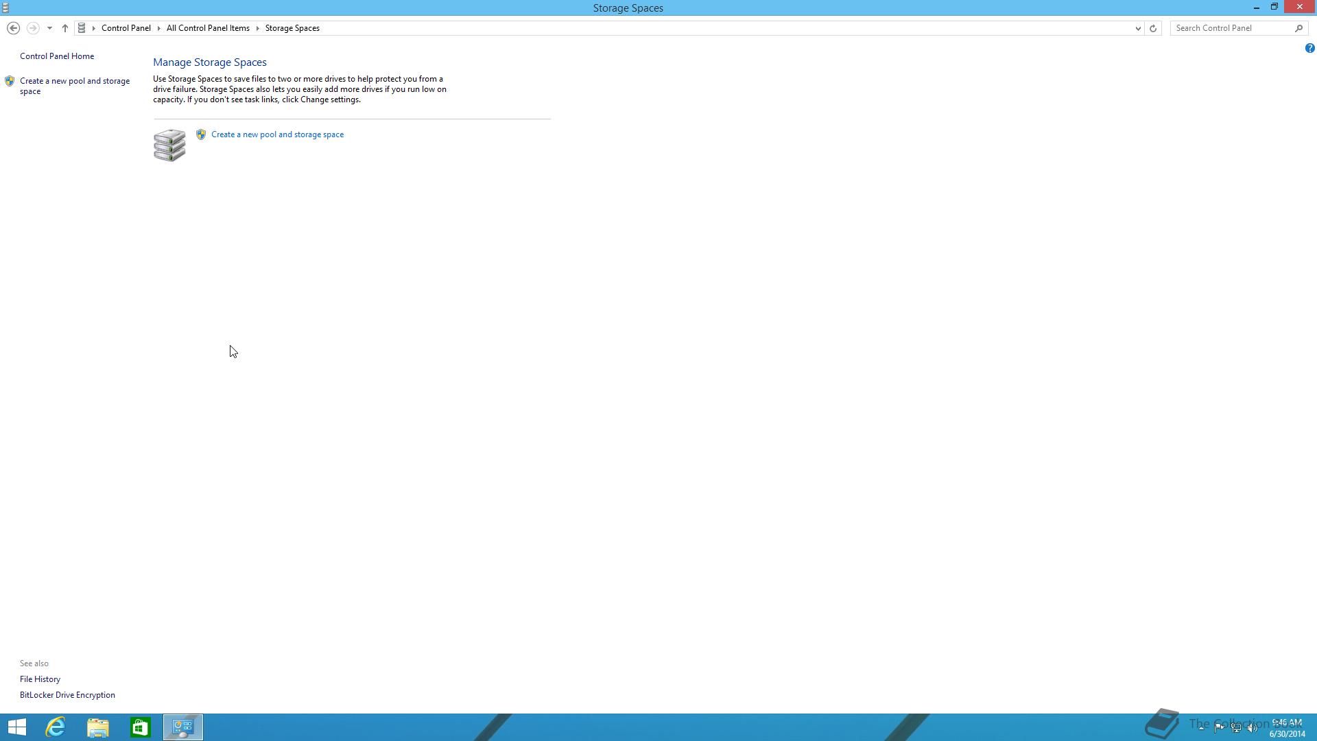The image size is (1317, 741).
Task: Go back using the Back arrow button
Action: coord(13,28)
